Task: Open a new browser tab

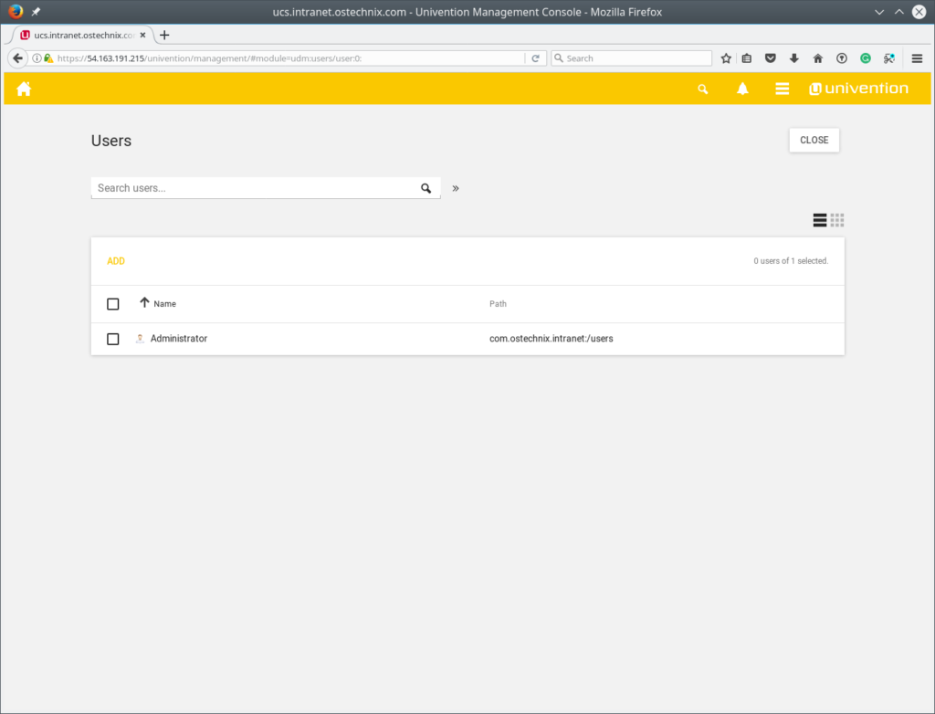Action: coord(163,35)
